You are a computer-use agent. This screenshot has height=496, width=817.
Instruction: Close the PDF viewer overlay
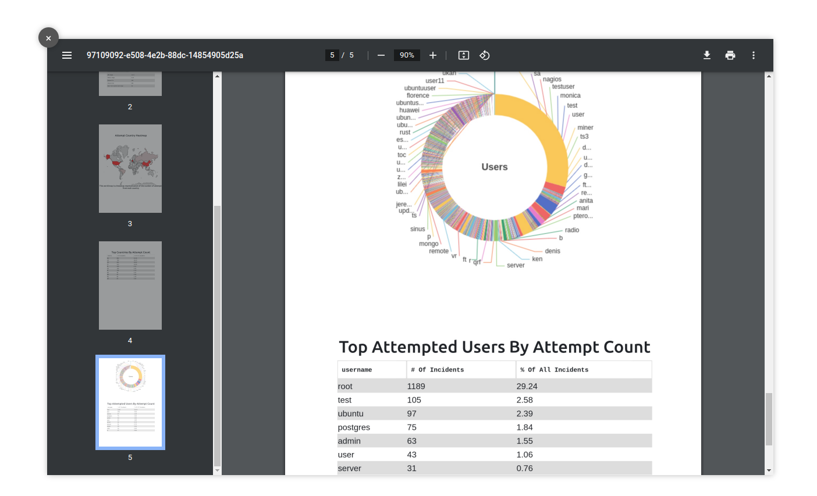(x=48, y=38)
